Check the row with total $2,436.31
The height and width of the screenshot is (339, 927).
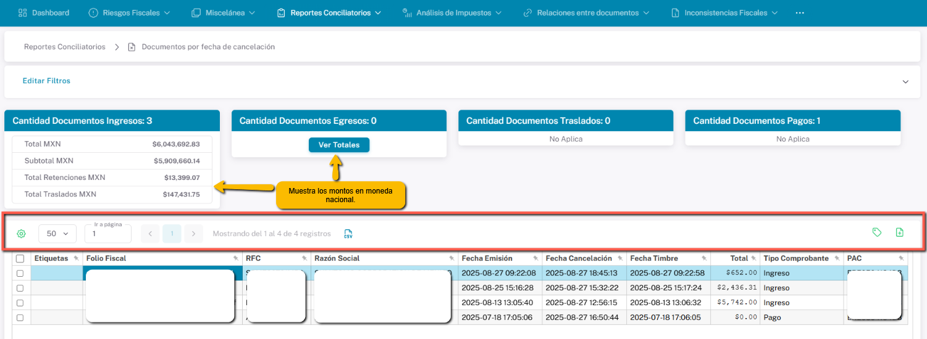pos(20,288)
